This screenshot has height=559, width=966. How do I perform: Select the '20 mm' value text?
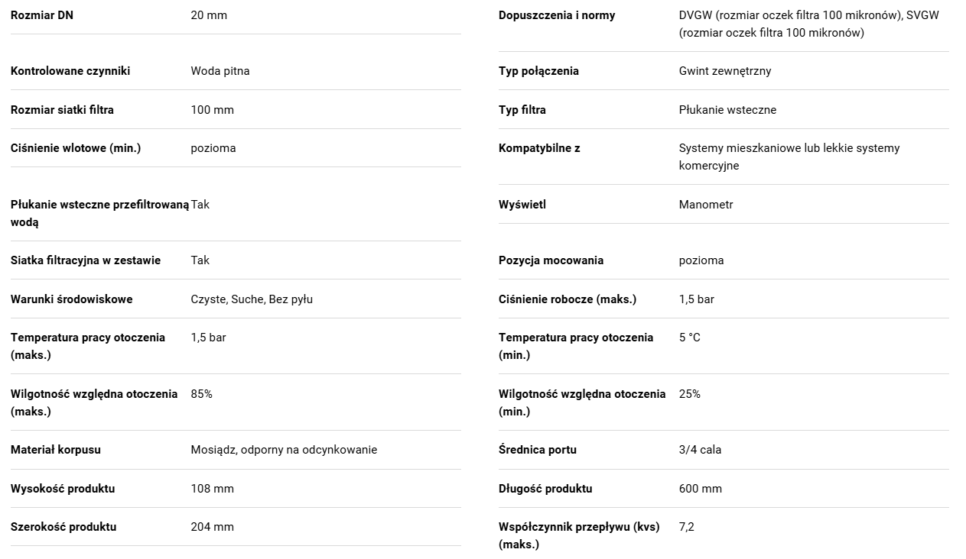pos(209,15)
